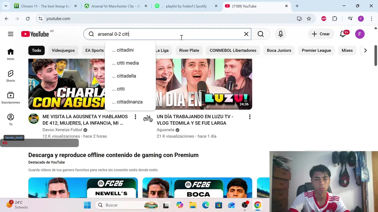This screenshot has height=212, width=378.
Task: Open the YouTube account avatar menu
Action: [360, 34]
